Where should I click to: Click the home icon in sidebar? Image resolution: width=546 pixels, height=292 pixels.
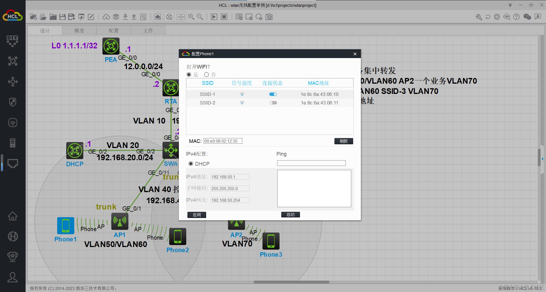point(13,216)
